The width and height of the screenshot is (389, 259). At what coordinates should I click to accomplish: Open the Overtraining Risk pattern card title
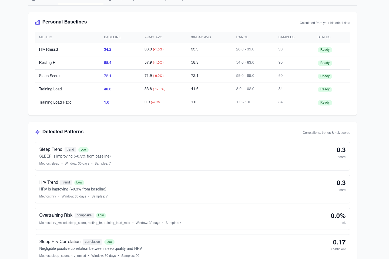(56, 215)
